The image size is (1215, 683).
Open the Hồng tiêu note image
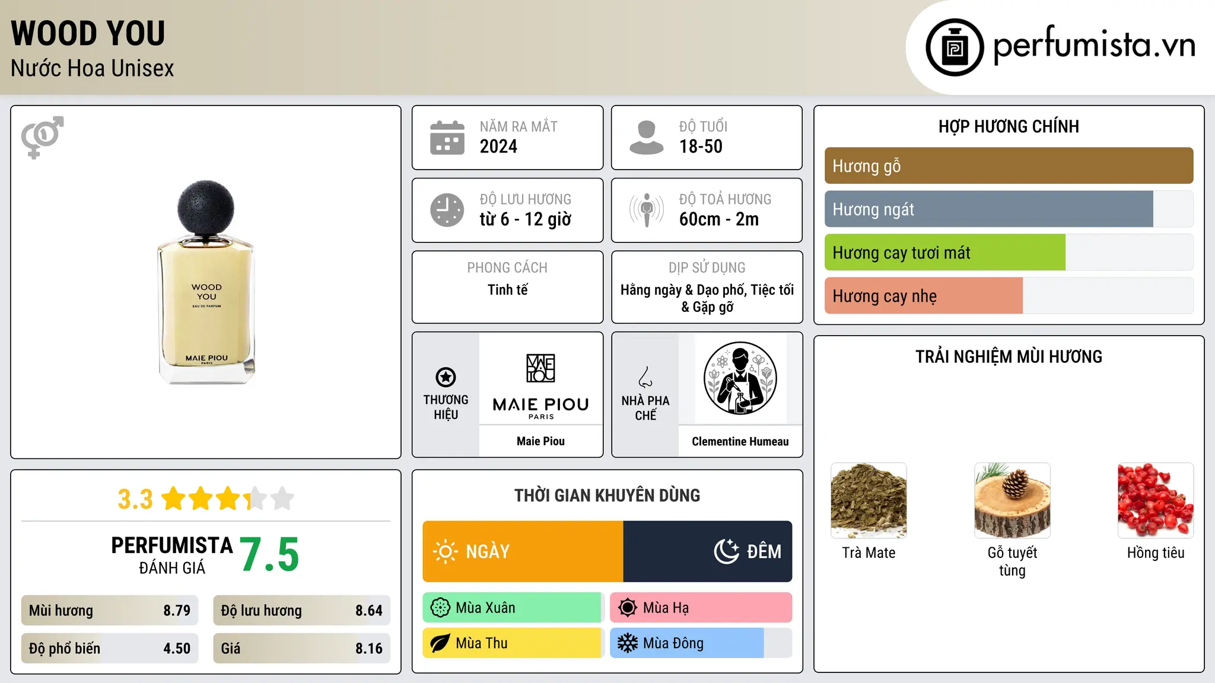(1156, 500)
